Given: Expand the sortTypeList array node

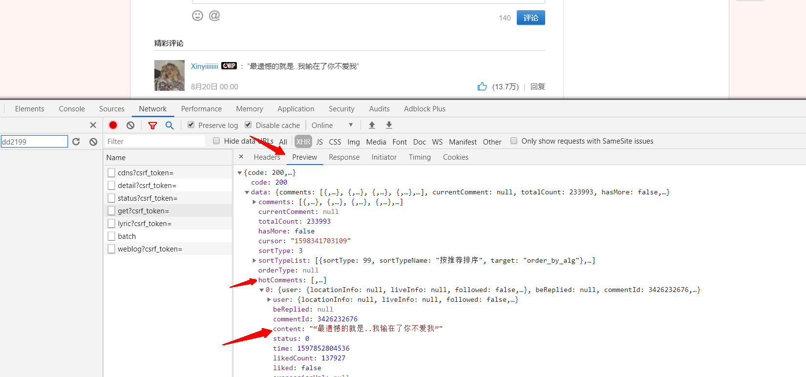Looking at the screenshot, I should (x=254, y=260).
